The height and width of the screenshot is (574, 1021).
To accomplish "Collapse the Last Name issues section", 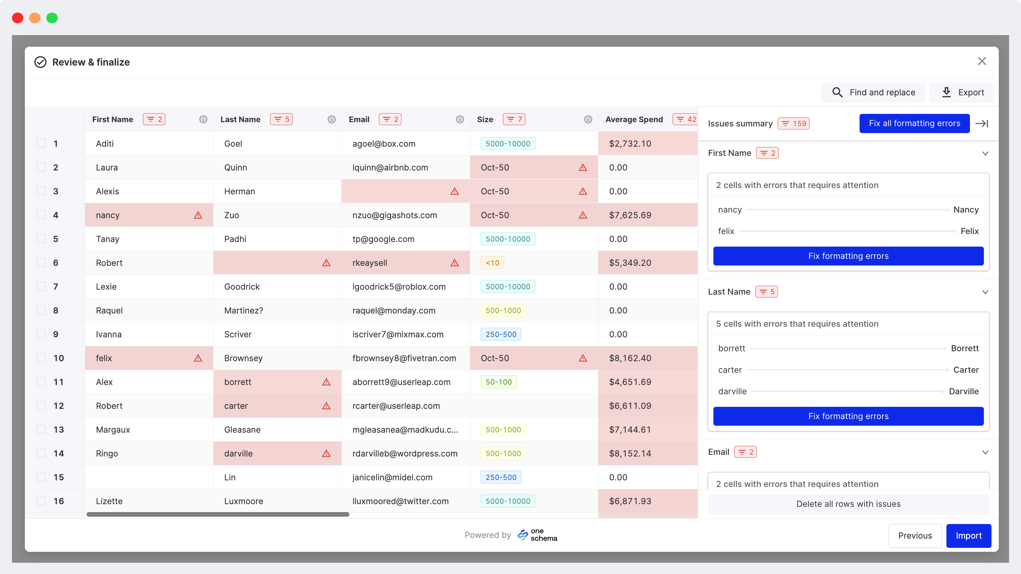I will click(985, 292).
